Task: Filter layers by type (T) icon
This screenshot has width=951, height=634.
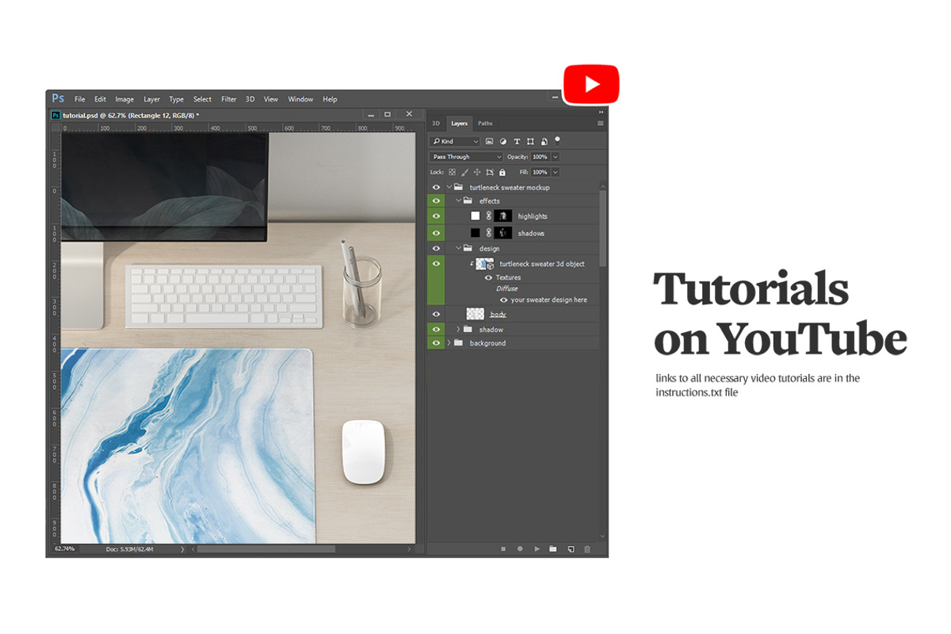Action: tap(517, 141)
